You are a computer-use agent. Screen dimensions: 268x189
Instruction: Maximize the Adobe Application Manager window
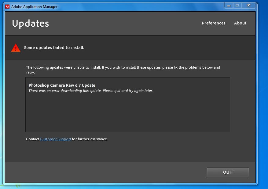[x=237, y=5]
